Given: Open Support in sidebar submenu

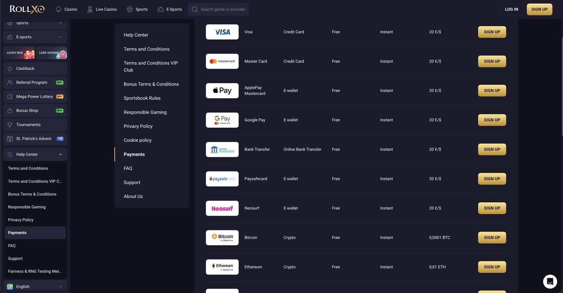Looking at the screenshot, I should pos(15,258).
